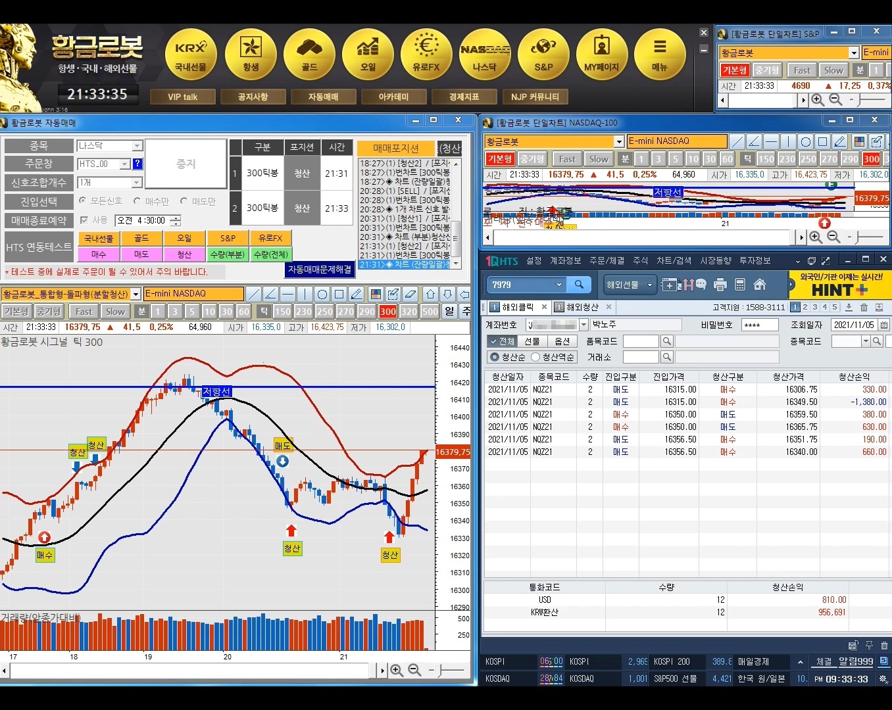Click the 수량(전체) test button
Screen dimensions: 892x710
tap(270, 254)
